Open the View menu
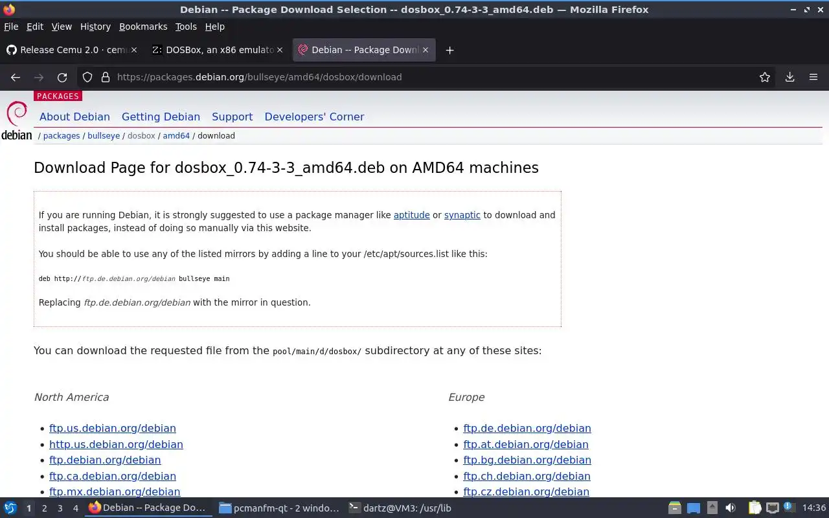This screenshot has width=829, height=518. [x=62, y=27]
